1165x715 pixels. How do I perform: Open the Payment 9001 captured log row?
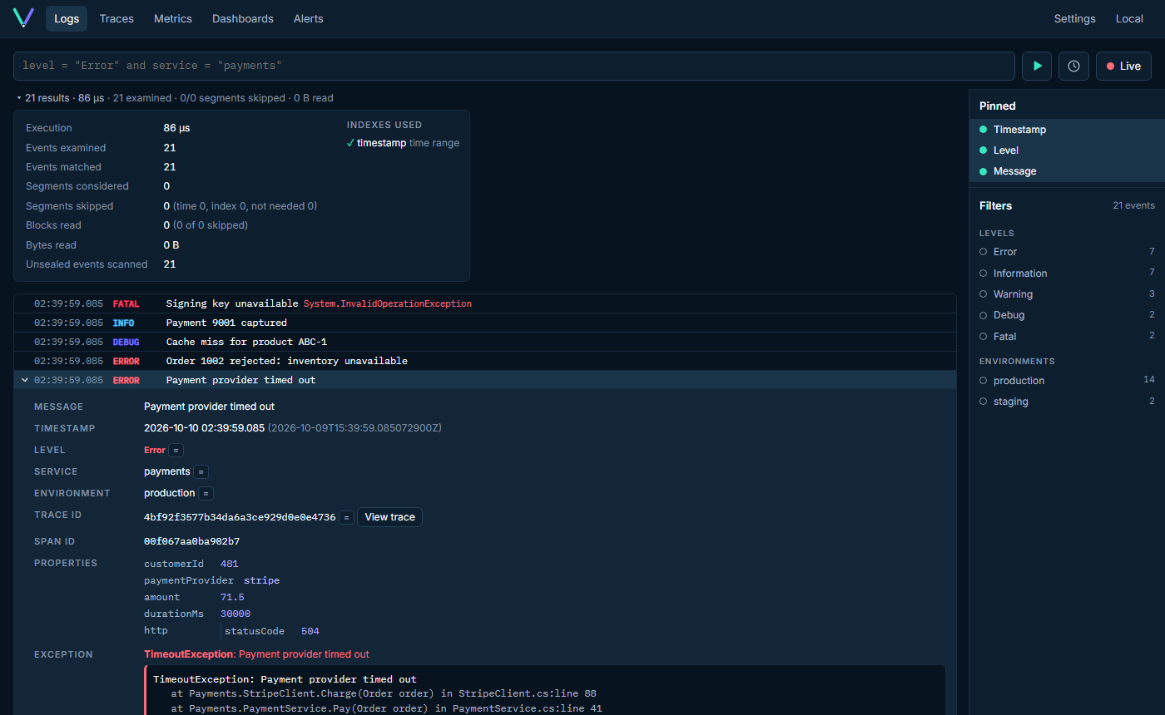pyautogui.click(x=485, y=323)
